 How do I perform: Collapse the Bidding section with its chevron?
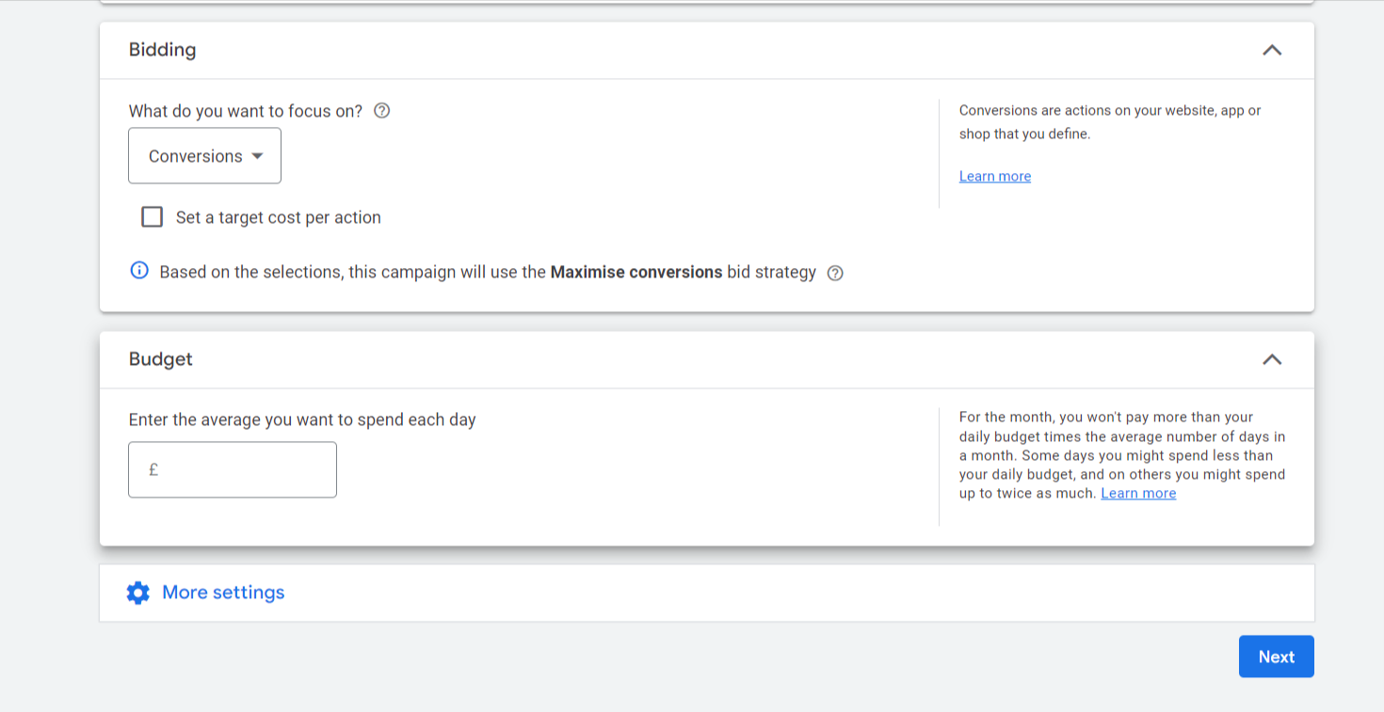coord(1272,50)
